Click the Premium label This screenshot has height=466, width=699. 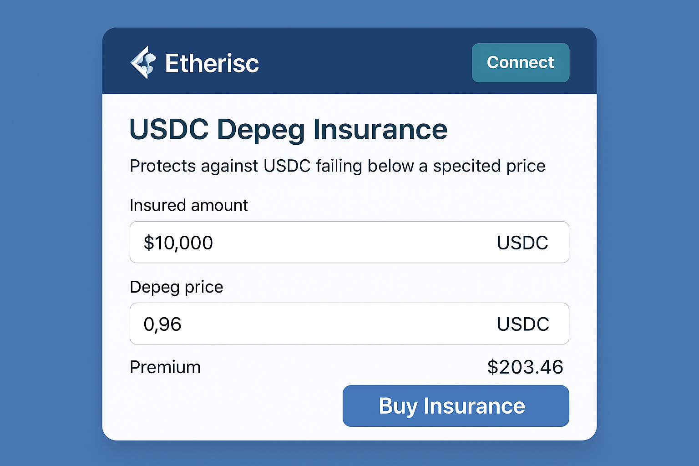165,367
